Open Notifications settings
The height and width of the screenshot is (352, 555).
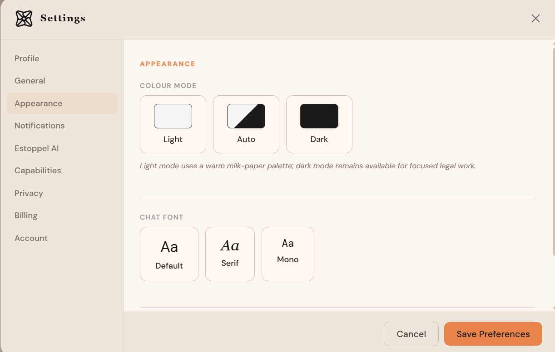(62, 126)
